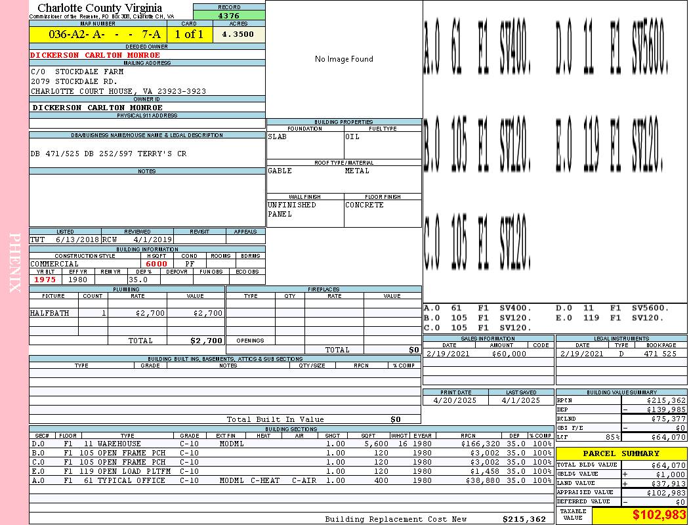This screenshot has width=689, height=525.
Task: Select the effective year 1980 under EFF YR
Action: click(x=78, y=280)
